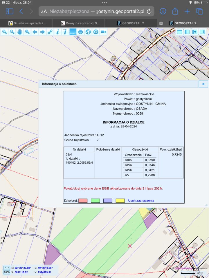Click the video camera toolbar icon

(x=103, y=32)
